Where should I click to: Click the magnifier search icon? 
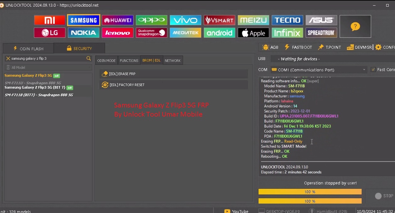(x=89, y=58)
